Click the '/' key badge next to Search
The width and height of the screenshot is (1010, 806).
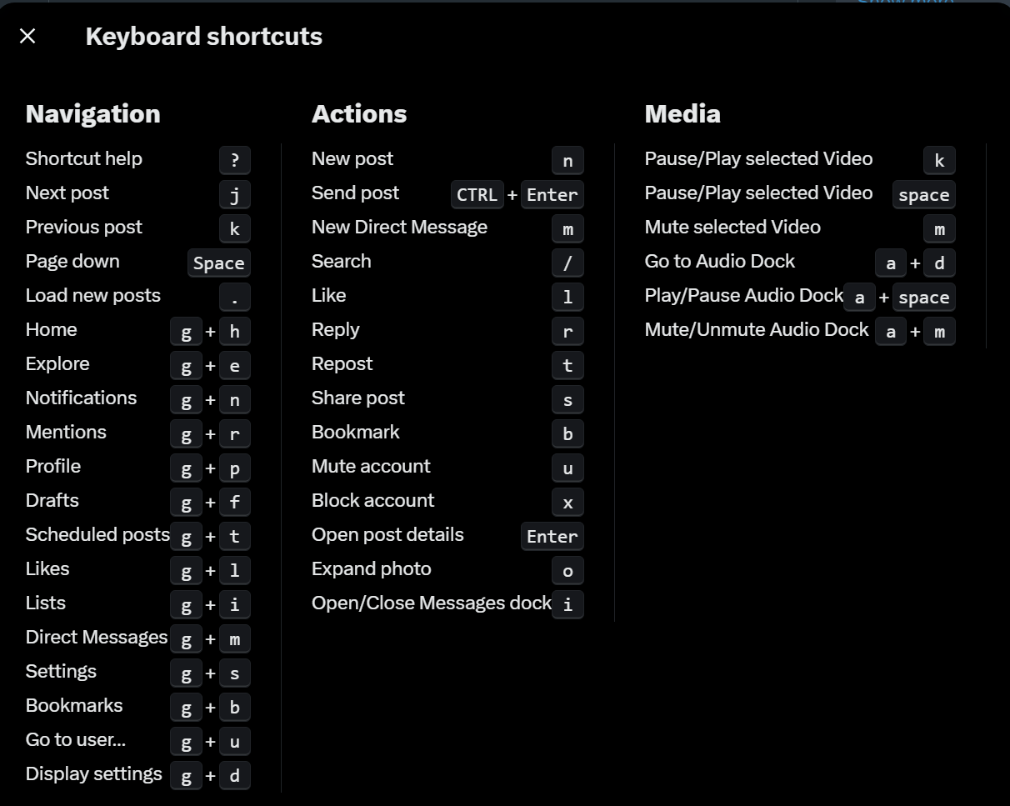coord(567,263)
